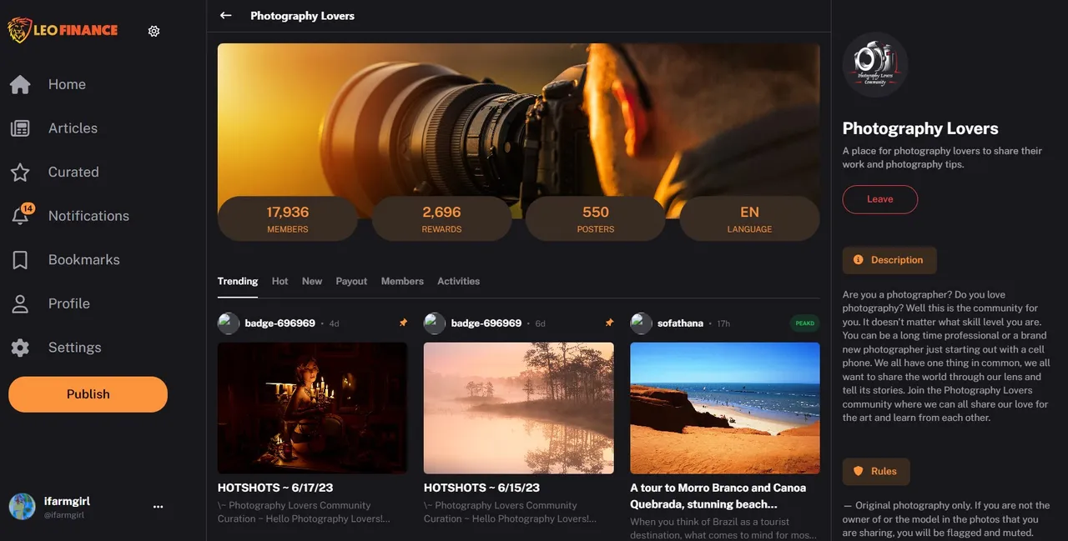The image size is (1068, 541).
Task: Click the Articles newspaper icon
Action: tap(20, 128)
